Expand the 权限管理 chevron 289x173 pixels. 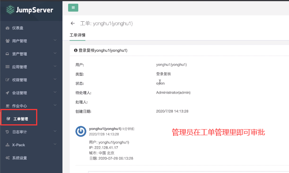point(55,79)
